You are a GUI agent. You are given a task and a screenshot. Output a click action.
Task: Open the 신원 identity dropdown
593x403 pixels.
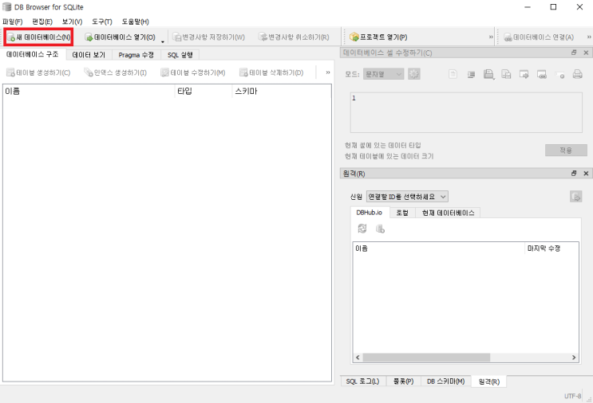(407, 197)
